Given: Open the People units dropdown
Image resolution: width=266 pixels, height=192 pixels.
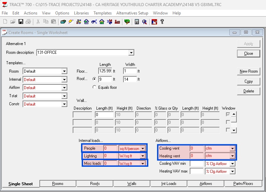Looking at the screenshot, I should pos(143,148).
